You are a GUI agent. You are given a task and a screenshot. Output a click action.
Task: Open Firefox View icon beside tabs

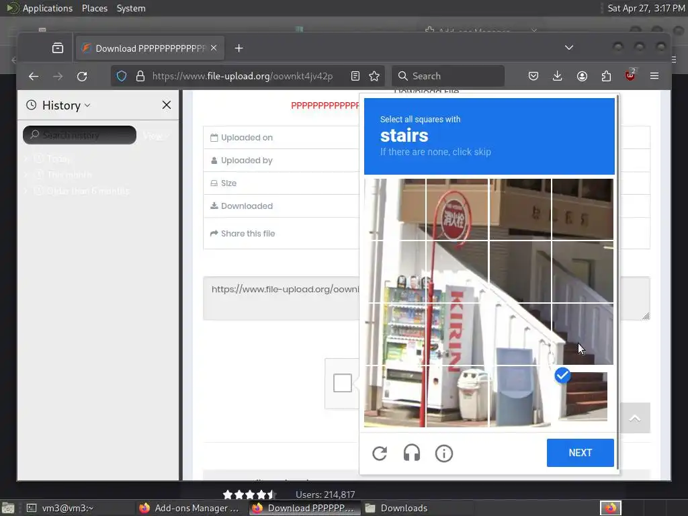(x=58, y=48)
